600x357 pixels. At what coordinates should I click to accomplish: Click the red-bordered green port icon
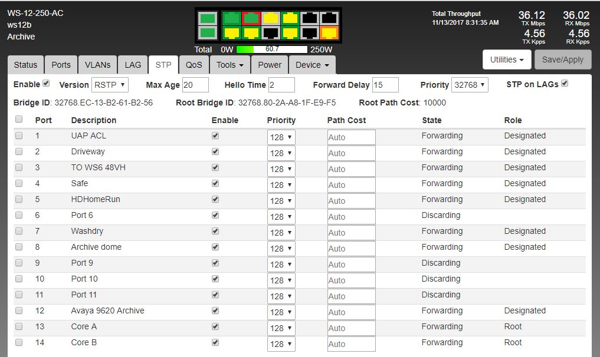[251, 18]
